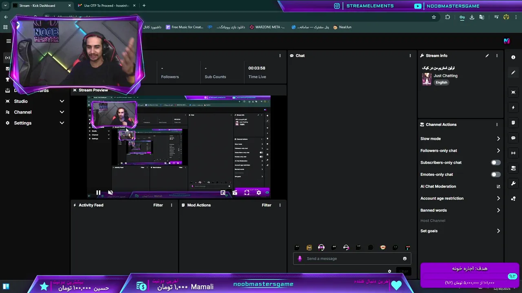The width and height of the screenshot is (522, 293).
Task: Click the document icon in right sidebar
Action: pyautogui.click(x=513, y=122)
